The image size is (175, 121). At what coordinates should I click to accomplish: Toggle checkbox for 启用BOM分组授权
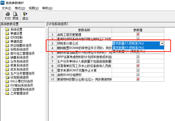click(x=138, y=75)
